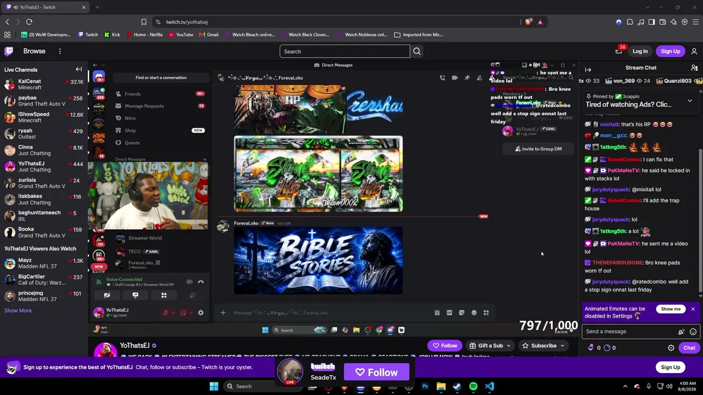Viewport: 703px width, 395px height.
Task: Open the Brave VPN shield icon
Action: (x=684, y=22)
